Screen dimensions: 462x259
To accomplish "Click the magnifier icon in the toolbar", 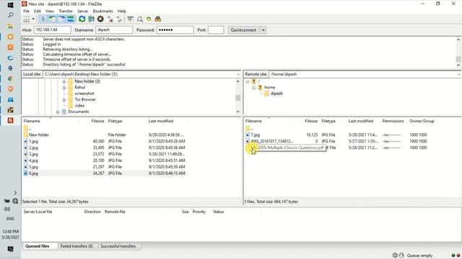I will point(139,19).
